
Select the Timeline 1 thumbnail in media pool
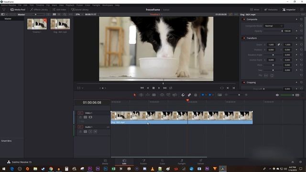pyautogui.click(x=37, y=24)
